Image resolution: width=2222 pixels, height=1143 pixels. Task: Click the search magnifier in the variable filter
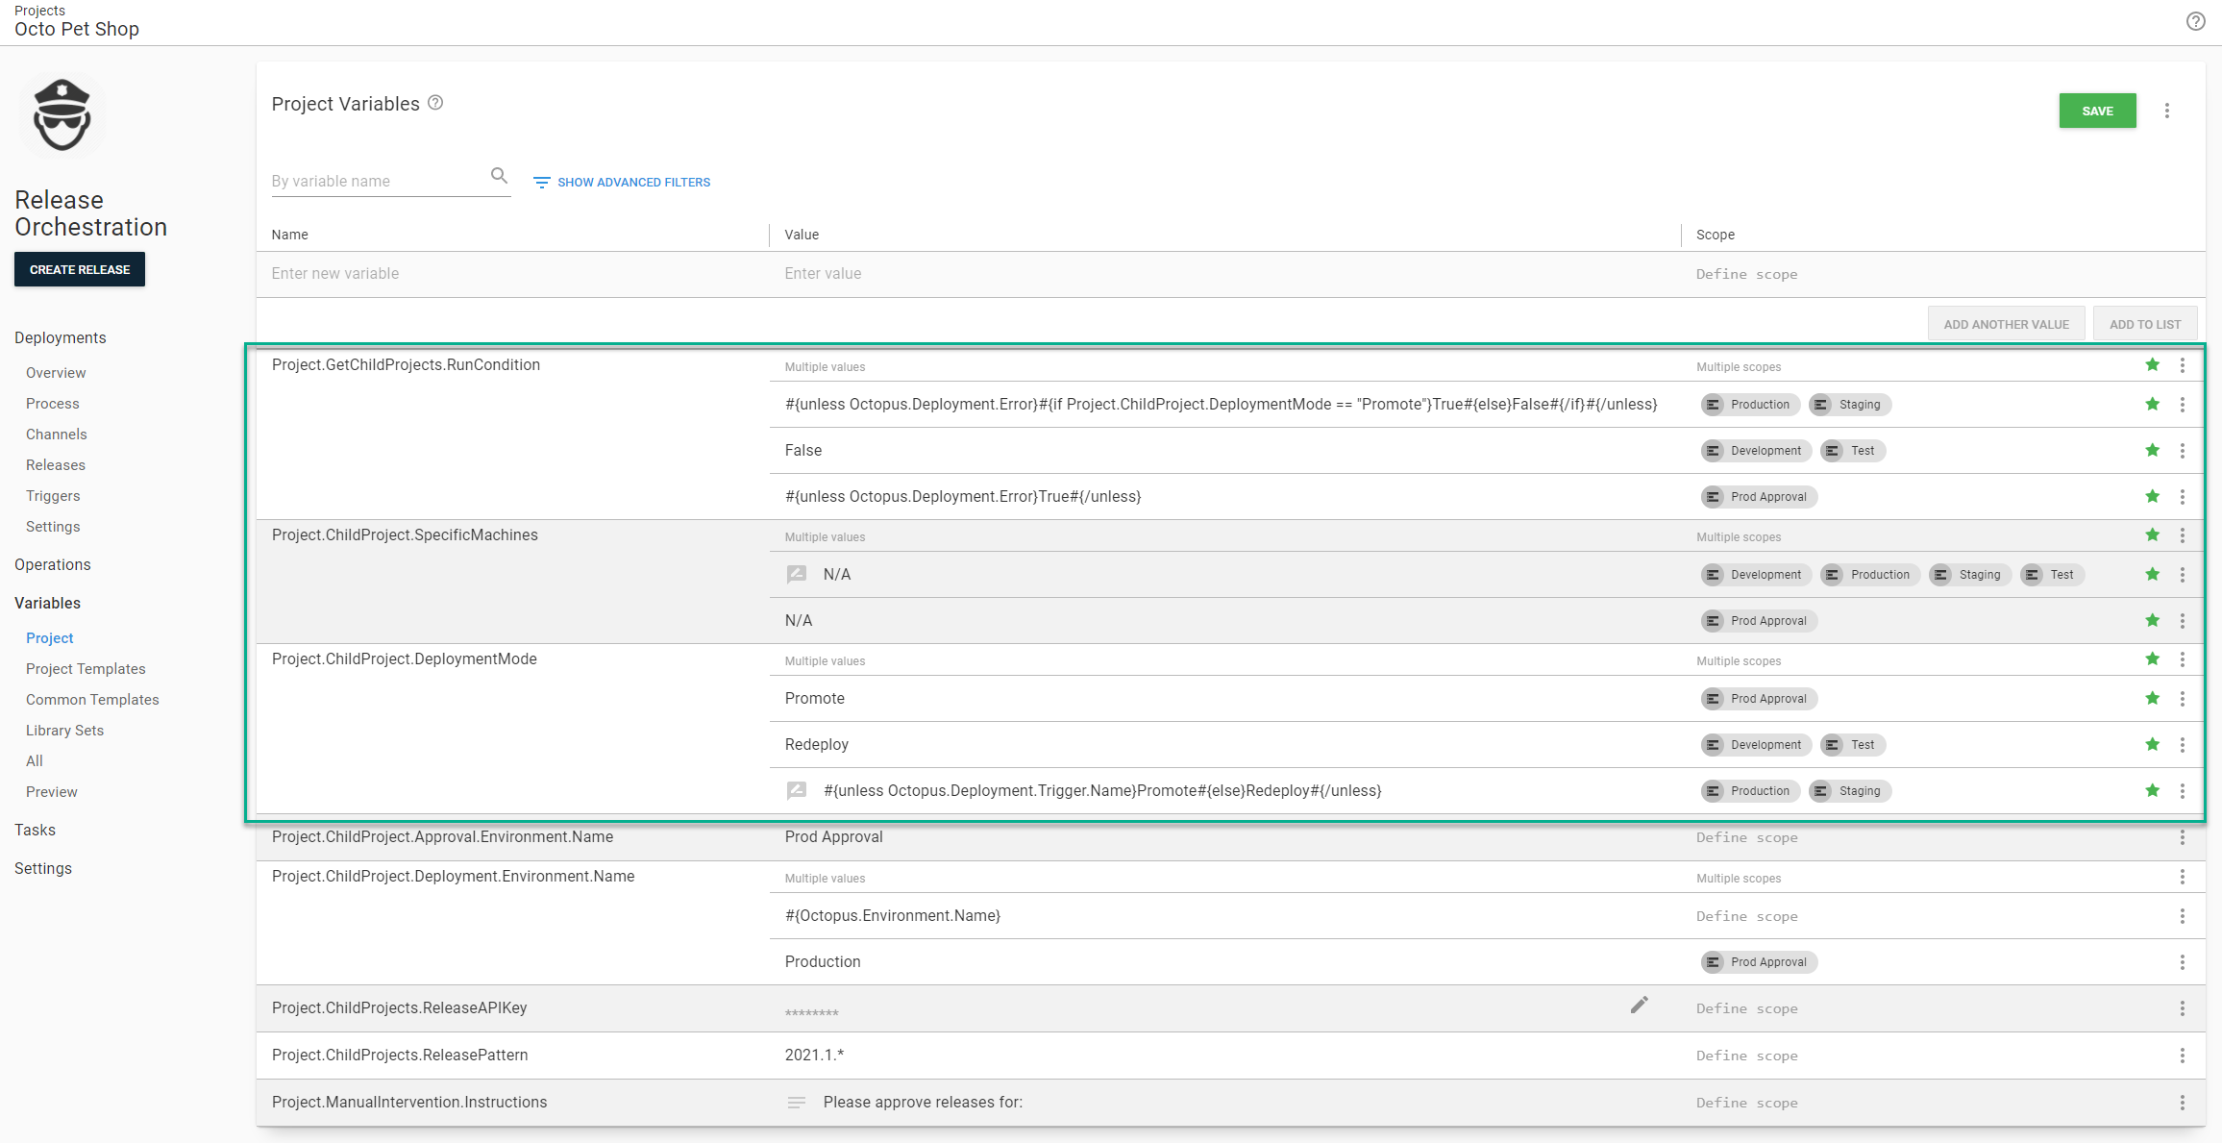(499, 176)
